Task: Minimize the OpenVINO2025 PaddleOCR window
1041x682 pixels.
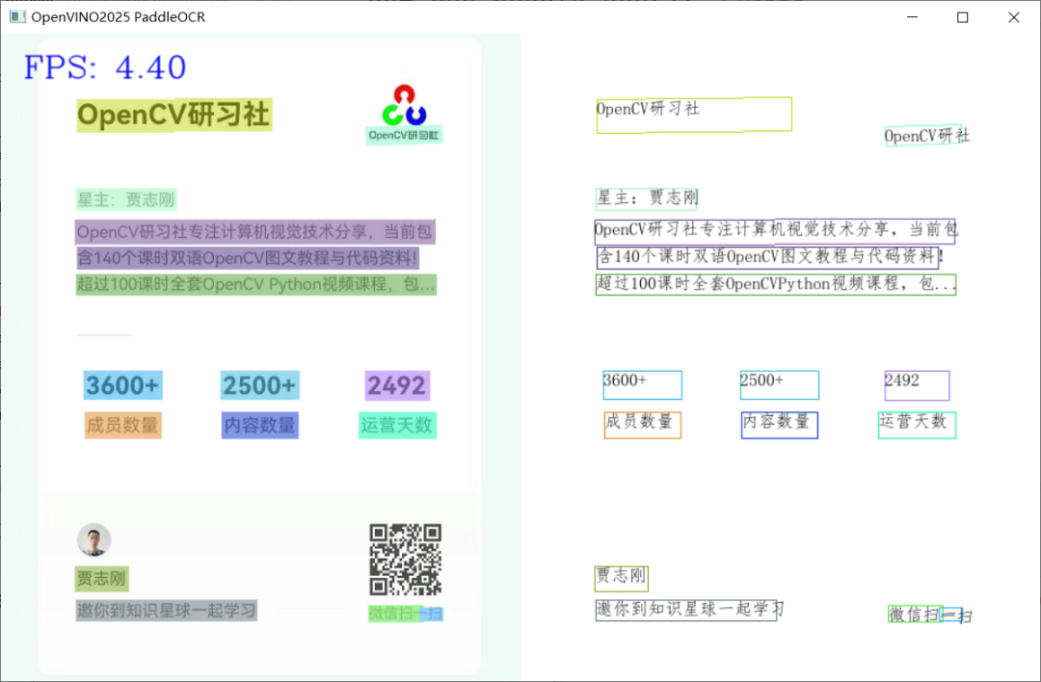Action: 912,17
